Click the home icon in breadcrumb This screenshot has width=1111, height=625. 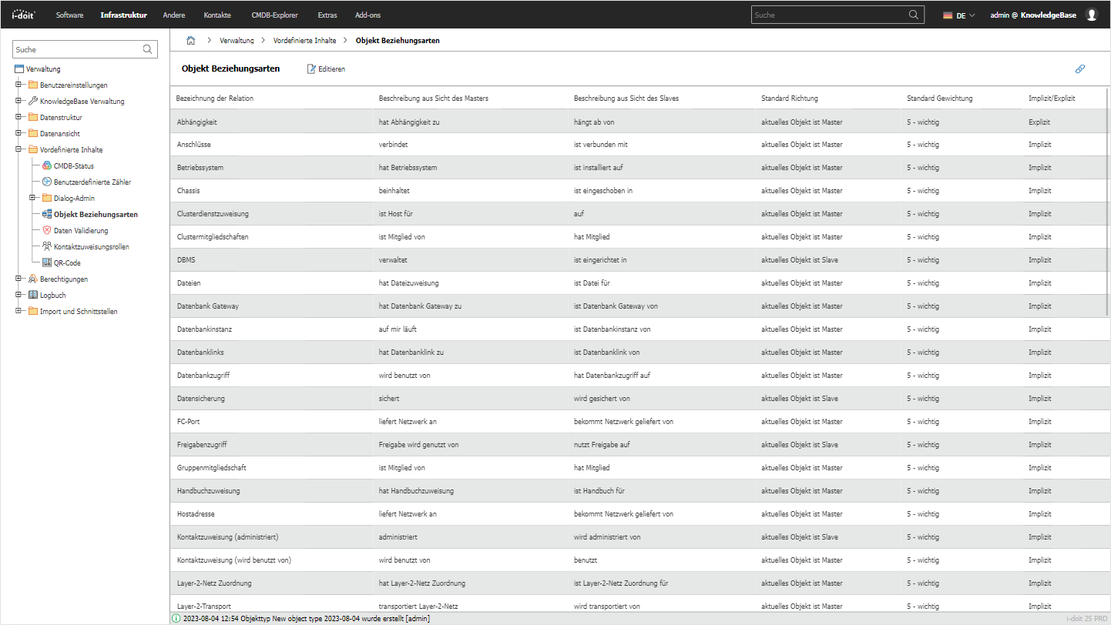tap(191, 40)
